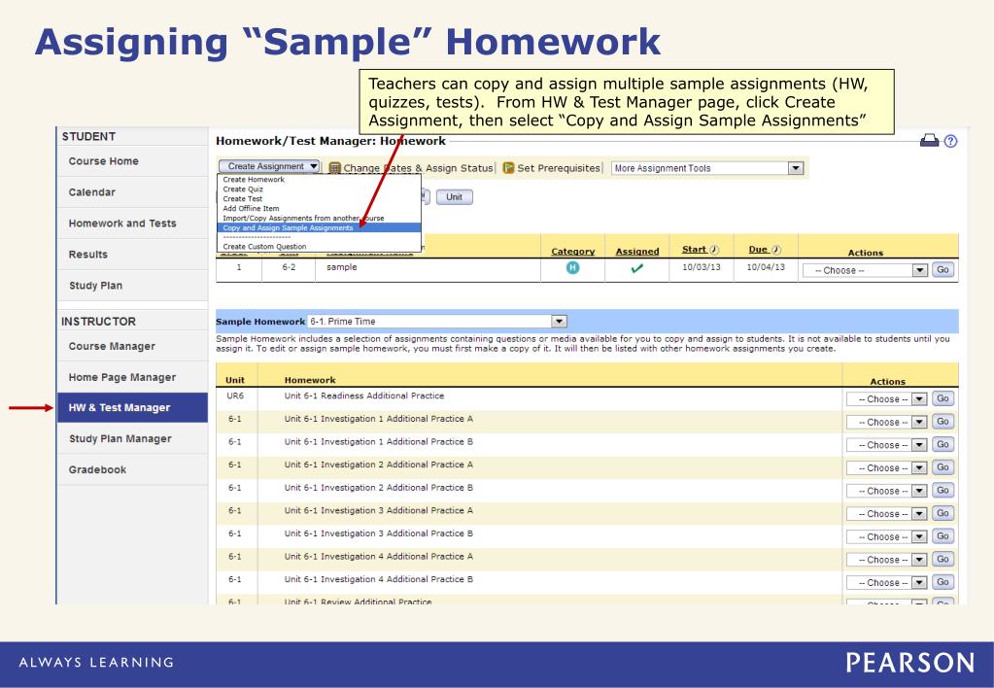Open the Create Assignment dropdown
Image resolution: width=994 pixels, height=688 pixels.
click(269, 166)
